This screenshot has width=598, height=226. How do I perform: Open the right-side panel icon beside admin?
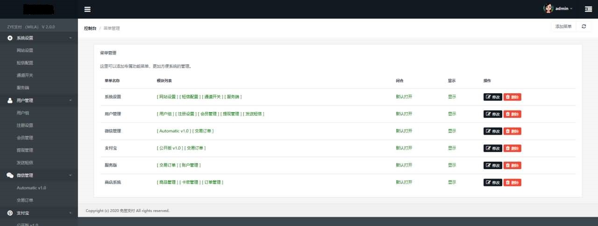pyautogui.click(x=588, y=9)
